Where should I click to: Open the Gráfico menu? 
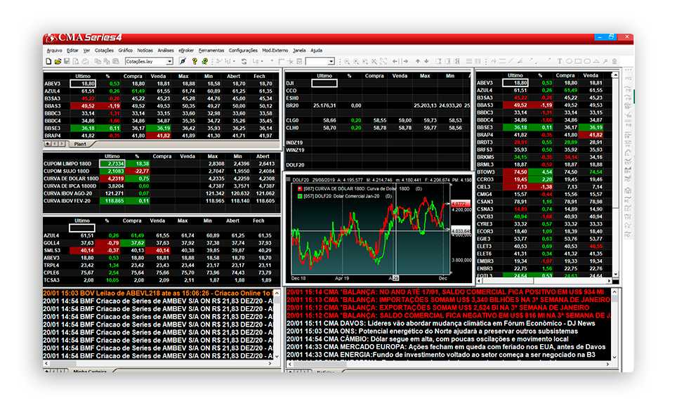pos(125,51)
